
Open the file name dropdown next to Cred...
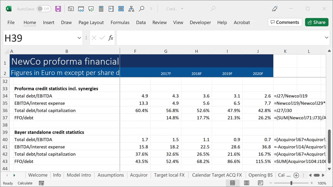click(x=182, y=9)
